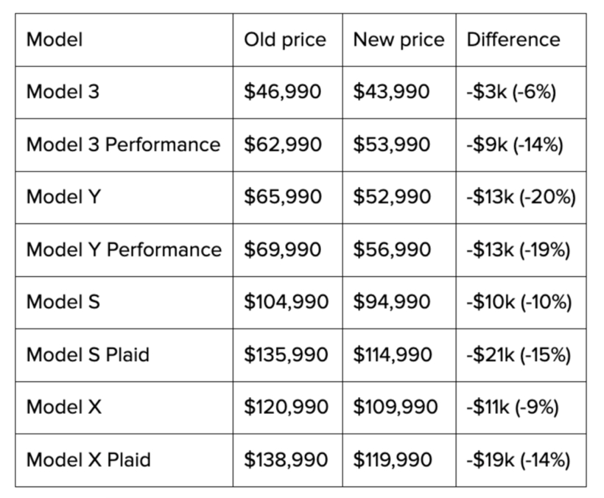This screenshot has width=604, height=498.
Task: Select the Model X Plaid cell
Action: coord(88,460)
